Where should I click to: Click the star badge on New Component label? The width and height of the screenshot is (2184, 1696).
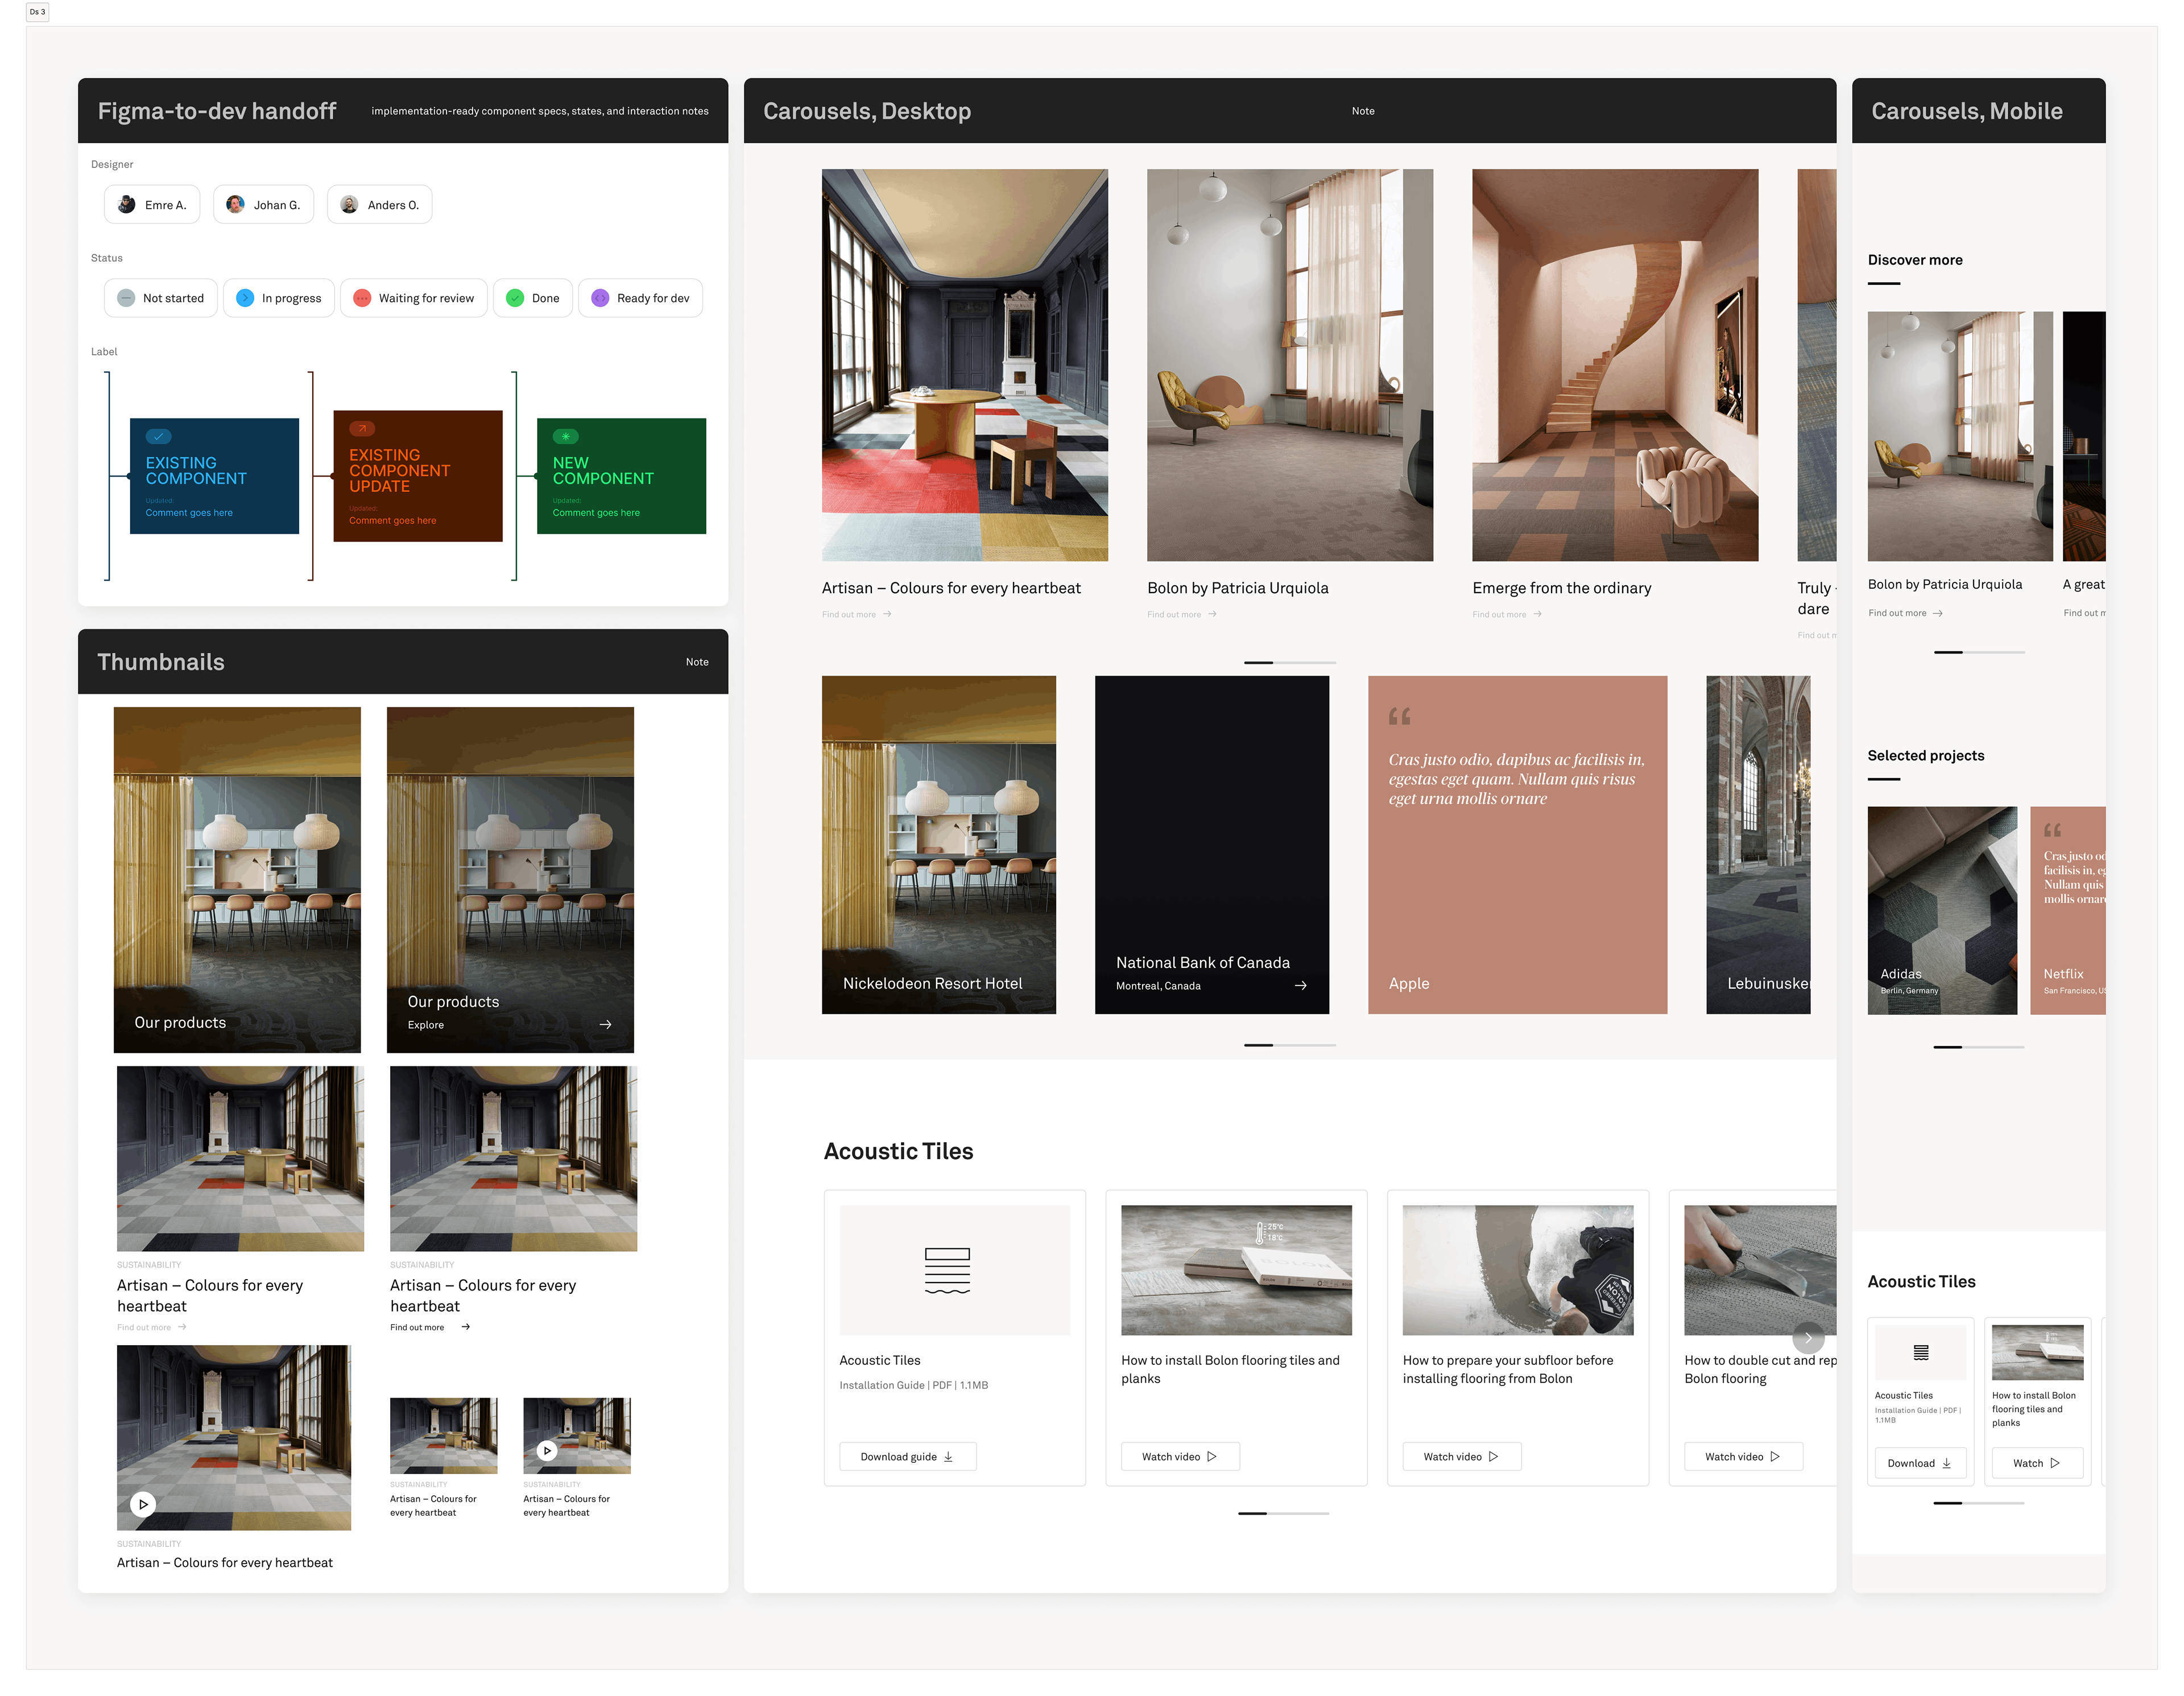click(565, 437)
